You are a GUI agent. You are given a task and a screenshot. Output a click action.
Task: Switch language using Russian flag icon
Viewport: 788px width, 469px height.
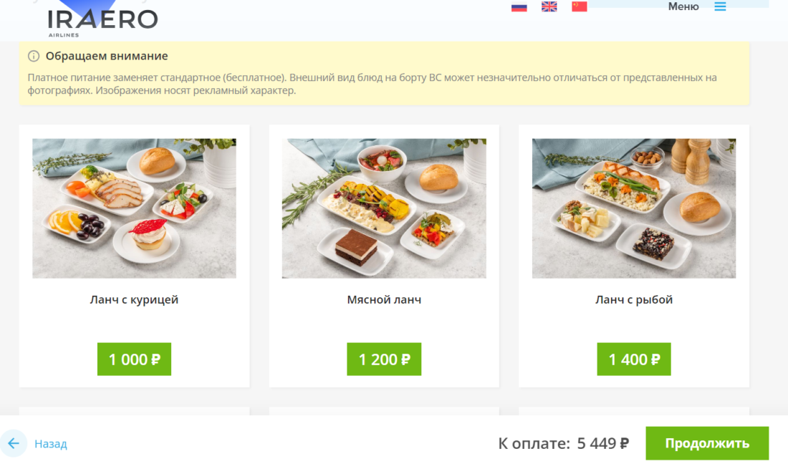[519, 7]
